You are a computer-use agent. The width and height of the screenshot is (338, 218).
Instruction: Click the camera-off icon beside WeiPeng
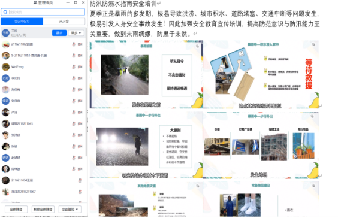80,67
